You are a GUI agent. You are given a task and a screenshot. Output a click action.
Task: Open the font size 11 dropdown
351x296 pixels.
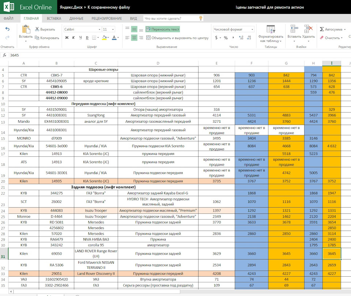[113, 29]
